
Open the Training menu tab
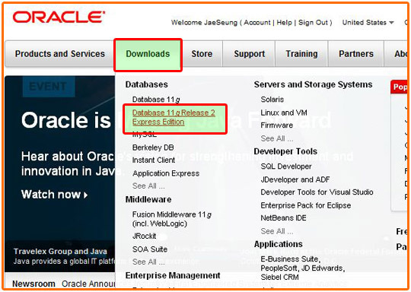[x=301, y=54]
